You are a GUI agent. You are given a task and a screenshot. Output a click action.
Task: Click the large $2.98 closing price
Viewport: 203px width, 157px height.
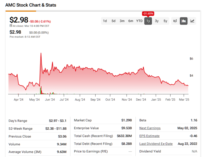[x=19, y=20]
